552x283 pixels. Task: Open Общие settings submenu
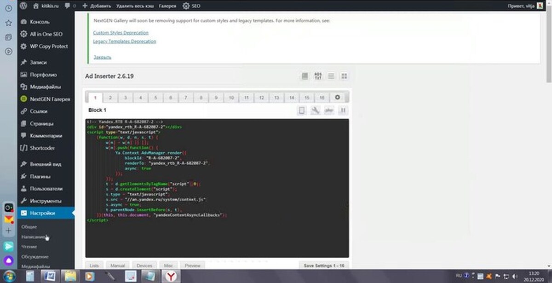(29, 227)
